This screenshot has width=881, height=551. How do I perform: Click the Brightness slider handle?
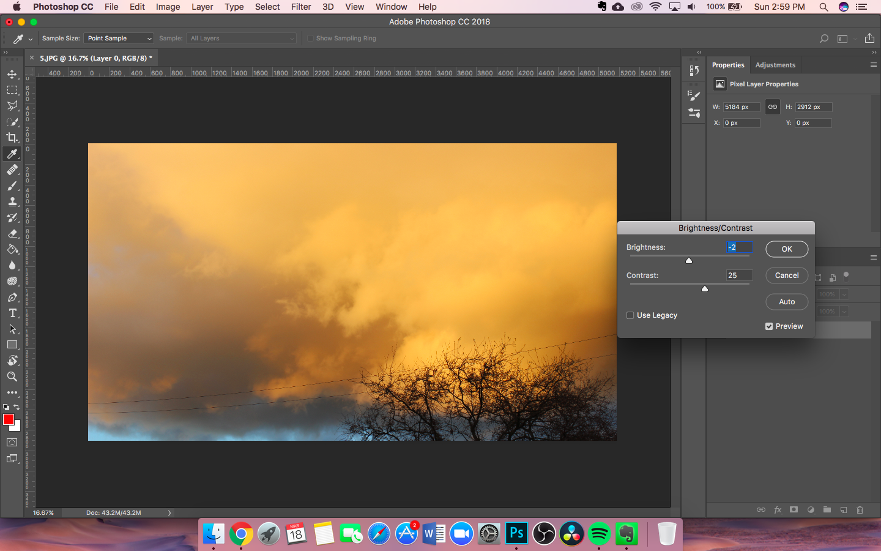[689, 261]
